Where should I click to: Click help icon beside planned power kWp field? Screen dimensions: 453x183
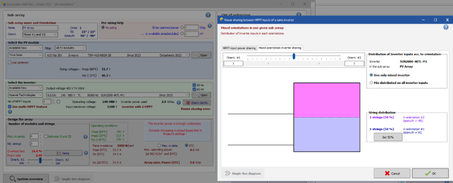[210, 26]
